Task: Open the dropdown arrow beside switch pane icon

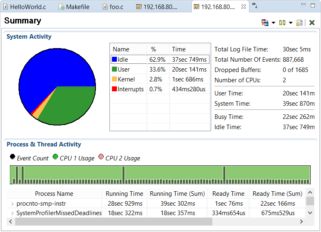Action: click(273, 23)
